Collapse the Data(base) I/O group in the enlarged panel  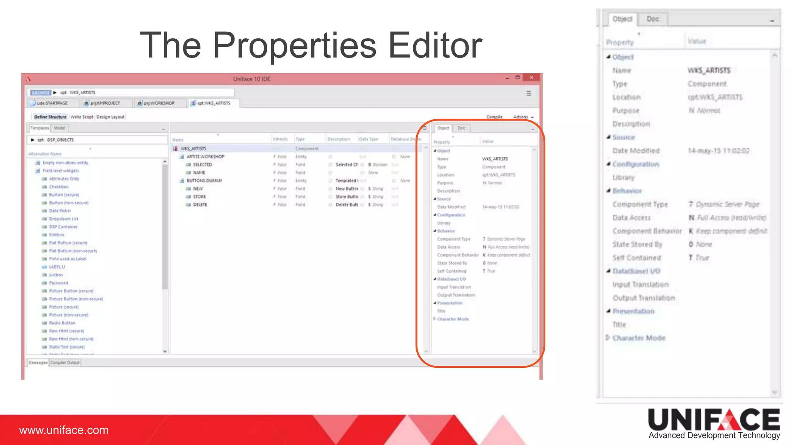pos(608,271)
